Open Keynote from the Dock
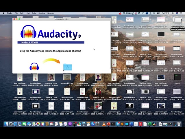This screenshot has width=185, height=139. click(x=84, y=124)
